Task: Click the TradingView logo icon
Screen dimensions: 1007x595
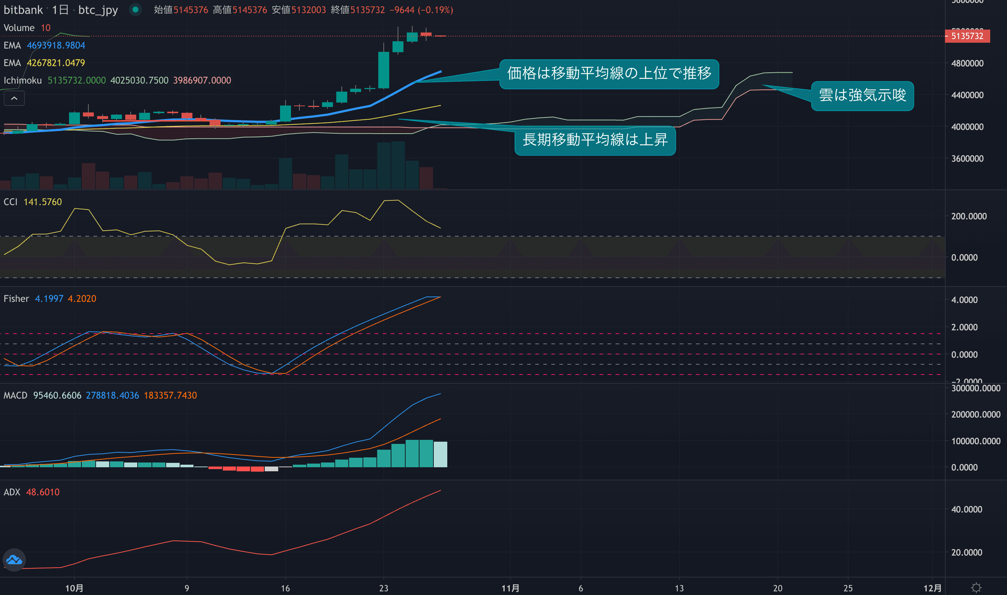Action: tap(14, 560)
